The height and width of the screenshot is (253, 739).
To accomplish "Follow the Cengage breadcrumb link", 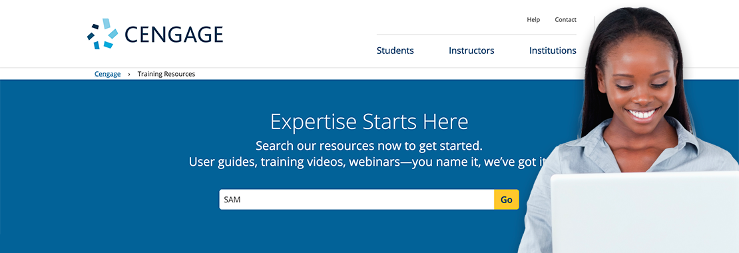I will coord(107,74).
